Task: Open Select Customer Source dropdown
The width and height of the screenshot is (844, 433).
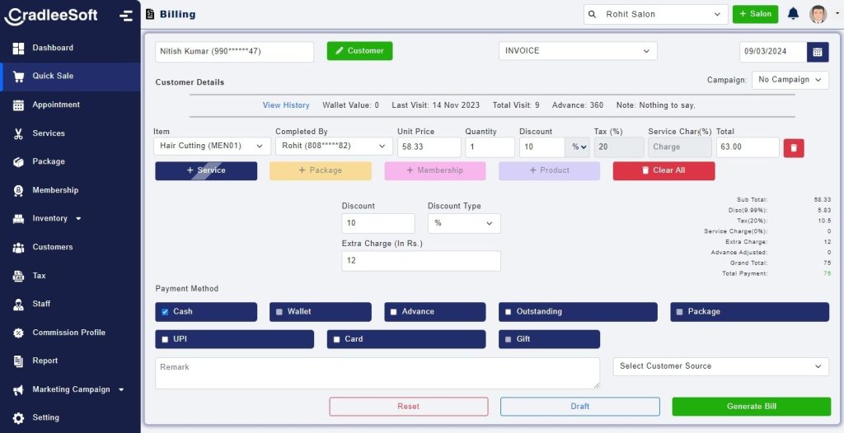Action: pyautogui.click(x=720, y=366)
